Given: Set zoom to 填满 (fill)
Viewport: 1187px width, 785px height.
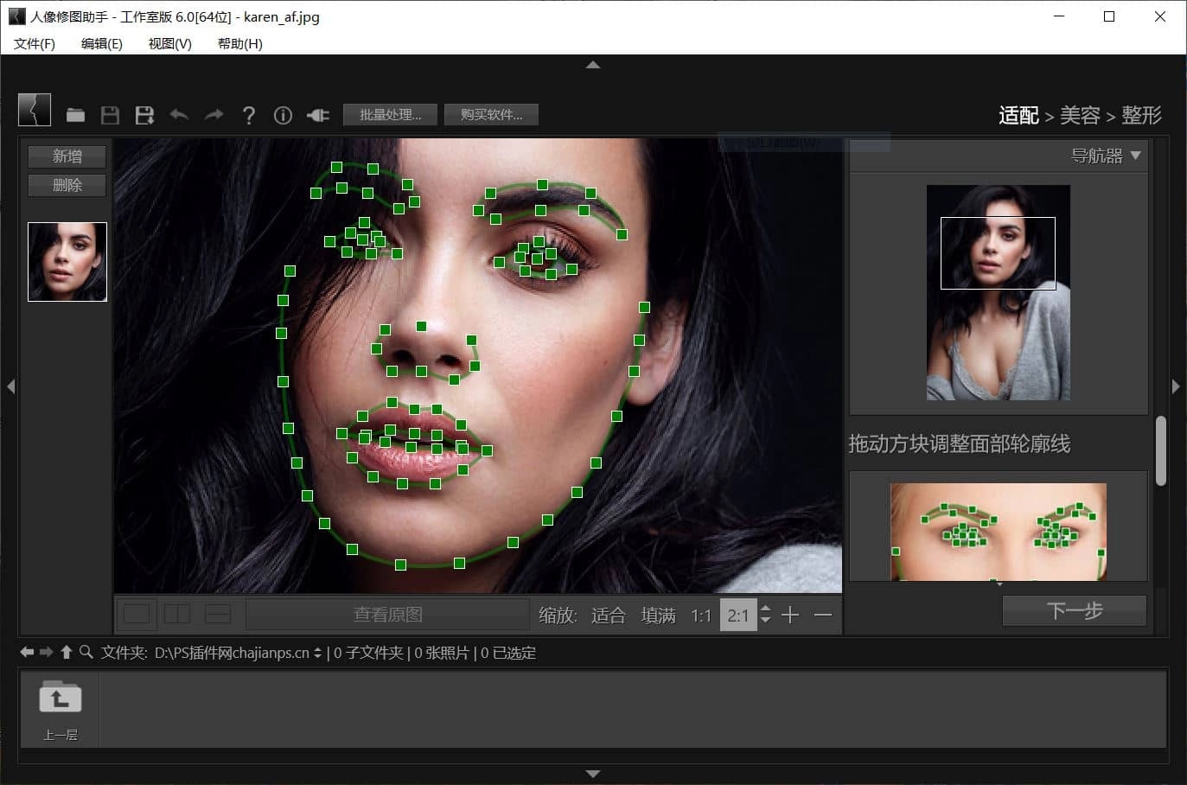Looking at the screenshot, I should (659, 615).
